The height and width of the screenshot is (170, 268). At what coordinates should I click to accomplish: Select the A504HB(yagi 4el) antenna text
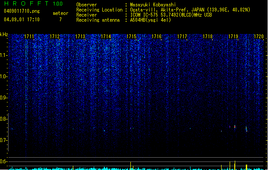(150, 20)
